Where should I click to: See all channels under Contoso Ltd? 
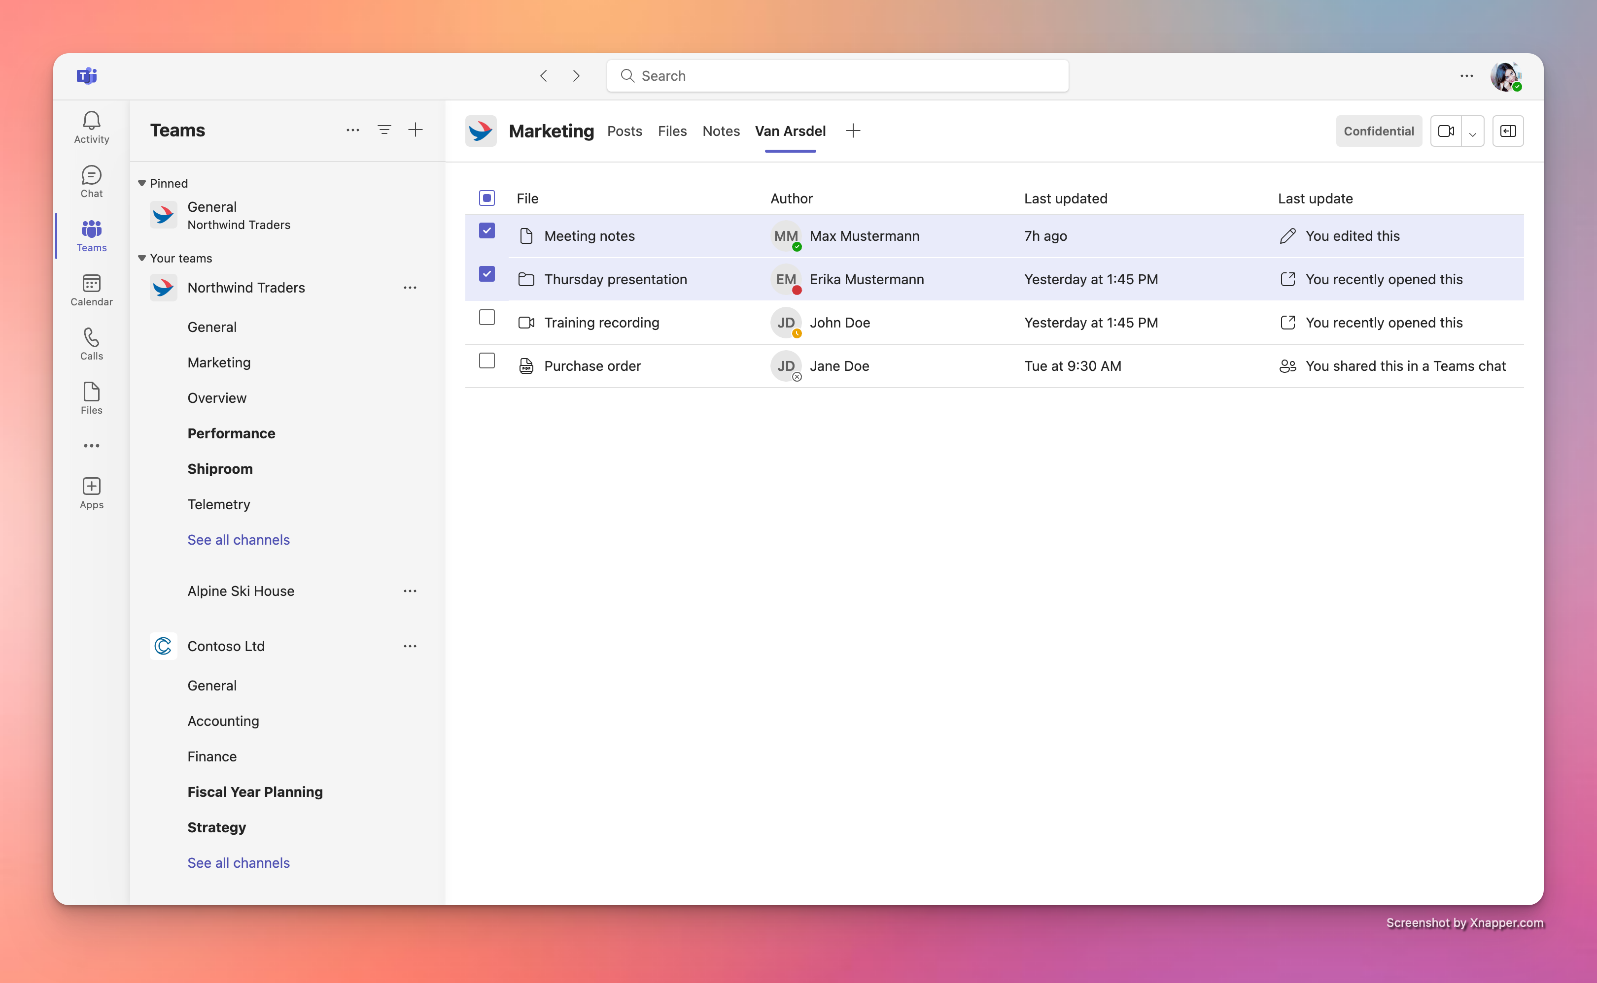pyautogui.click(x=238, y=863)
